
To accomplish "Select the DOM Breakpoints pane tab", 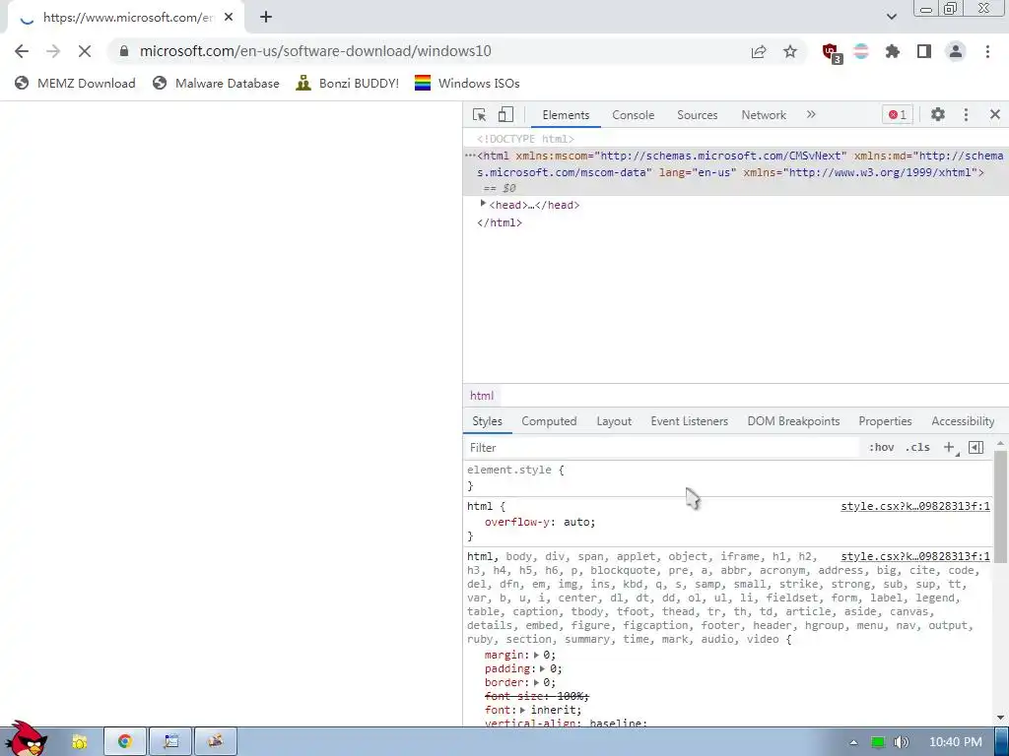I will pos(793,421).
